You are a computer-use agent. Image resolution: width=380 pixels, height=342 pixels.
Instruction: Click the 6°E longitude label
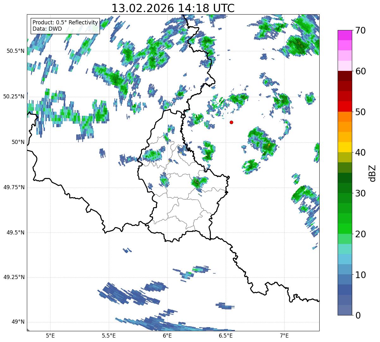[x=167, y=336]
